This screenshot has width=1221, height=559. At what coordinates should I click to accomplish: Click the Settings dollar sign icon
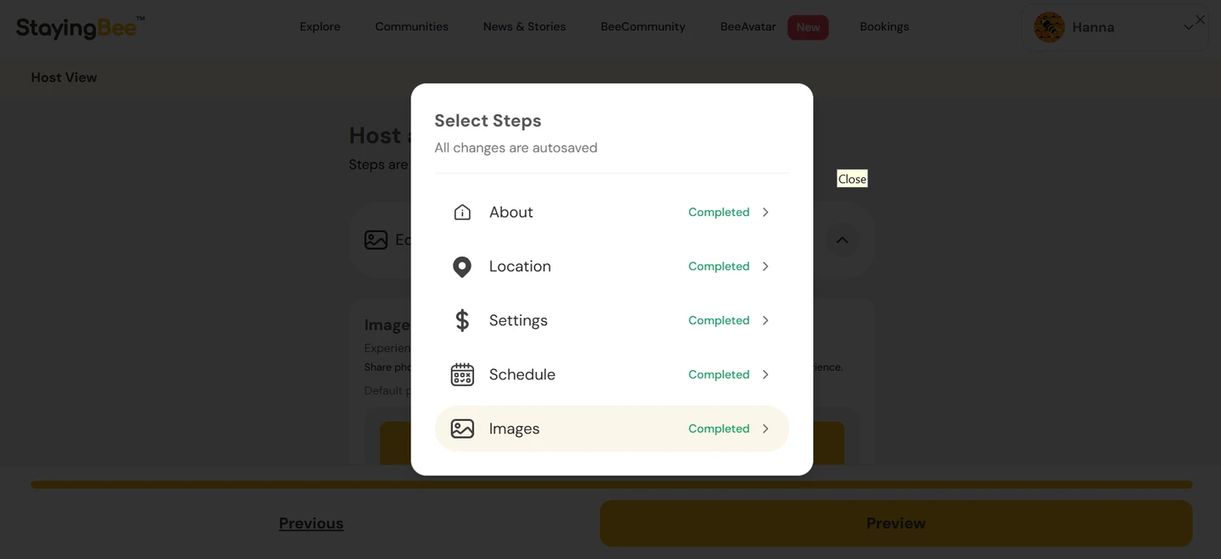[x=462, y=320]
